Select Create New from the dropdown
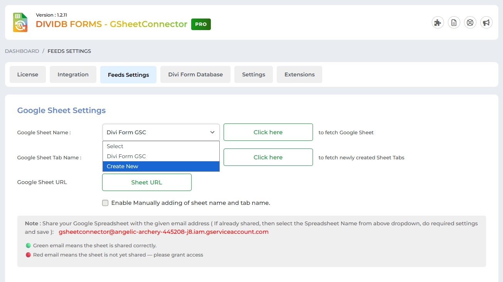This screenshot has height=282, width=503. pyautogui.click(x=123, y=166)
